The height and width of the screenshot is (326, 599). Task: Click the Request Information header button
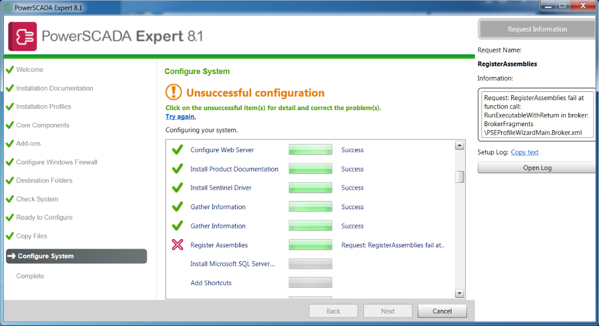tap(537, 29)
